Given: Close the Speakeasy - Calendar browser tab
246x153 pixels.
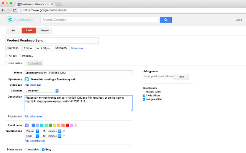Looking at the screenshot, I should [52, 4].
